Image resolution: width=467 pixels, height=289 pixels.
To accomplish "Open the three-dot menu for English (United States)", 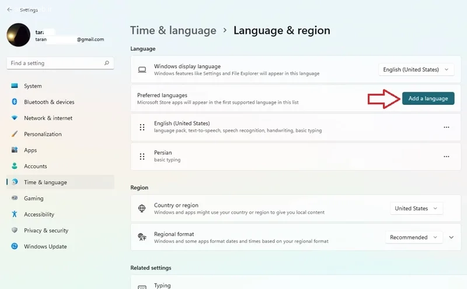I will pyautogui.click(x=446, y=127).
